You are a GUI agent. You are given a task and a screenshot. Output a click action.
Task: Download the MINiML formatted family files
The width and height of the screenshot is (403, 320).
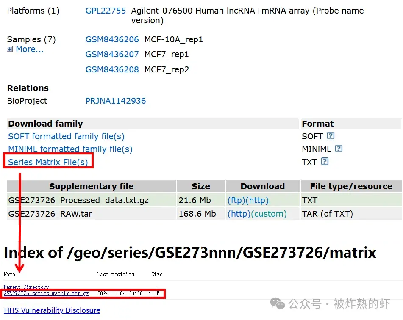coord(70,149)
